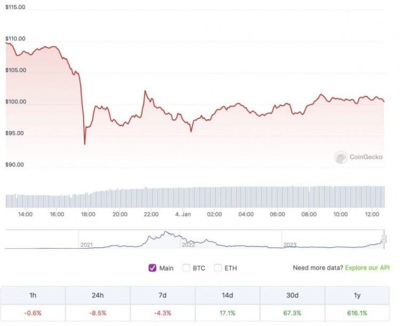Click the range slider handle on navigator
The image size is (400, 326).
[383, 239]
